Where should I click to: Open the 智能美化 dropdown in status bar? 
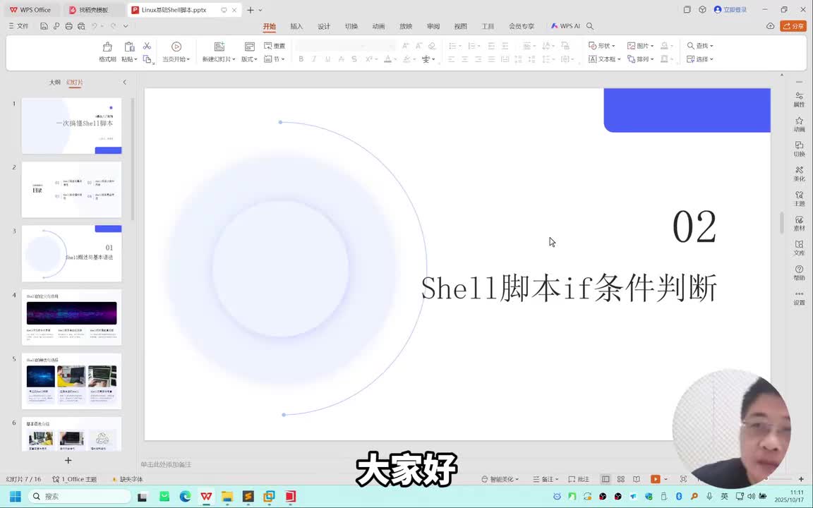[x=500, y=479]
